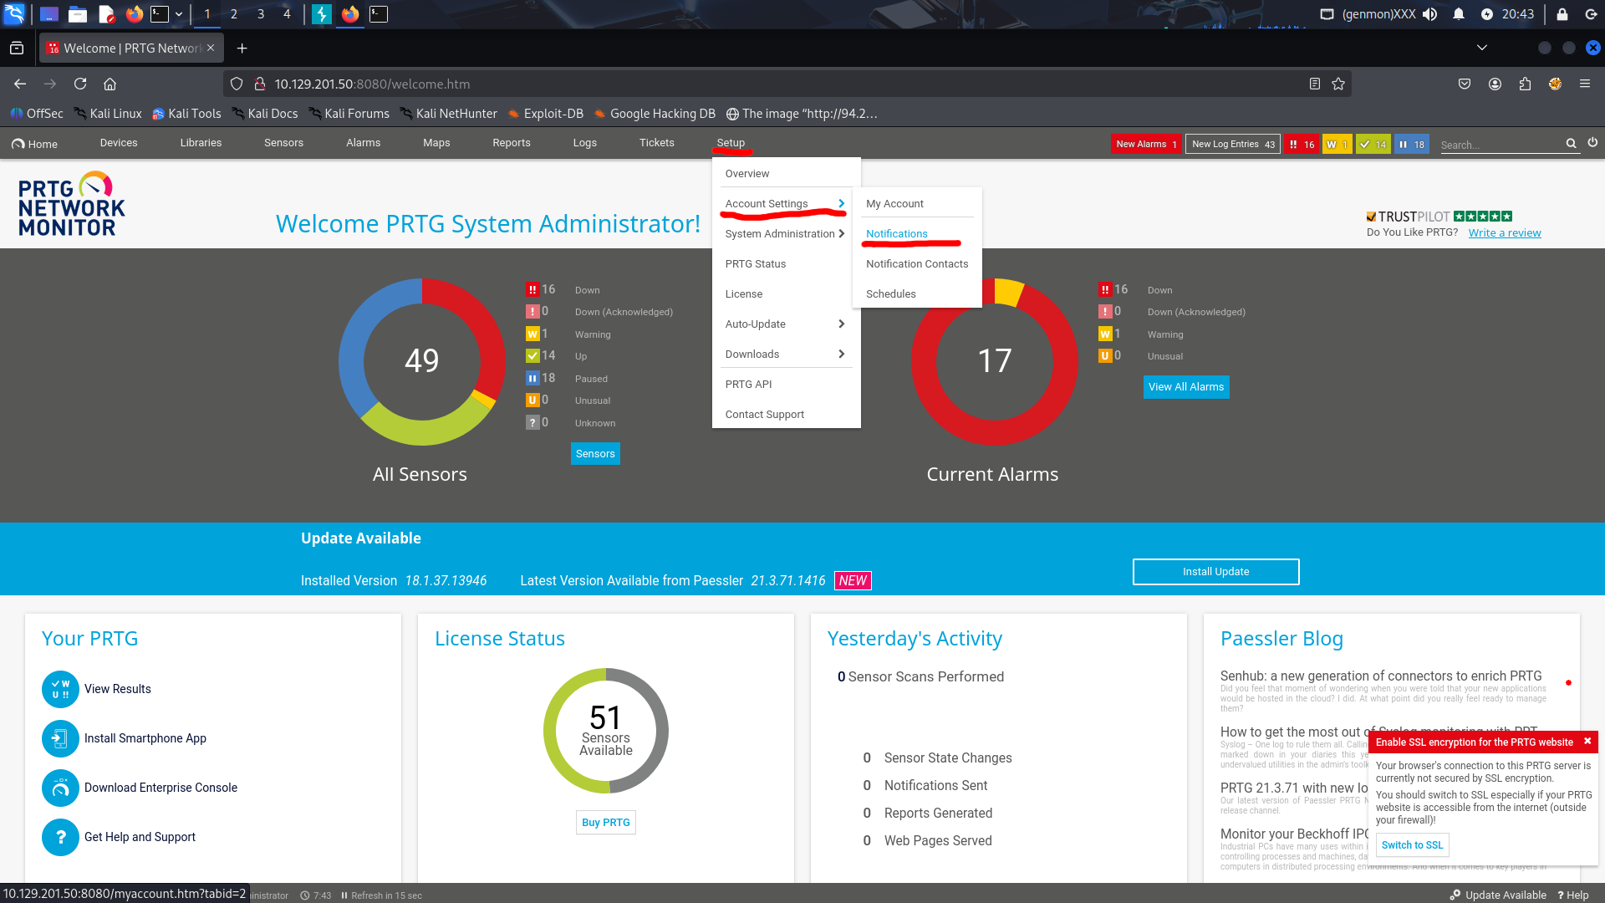The height and width of the screenshot is (903, 1605).
Task: Click the red Down sensors status badge
Action: click(x=1302, y=145)
